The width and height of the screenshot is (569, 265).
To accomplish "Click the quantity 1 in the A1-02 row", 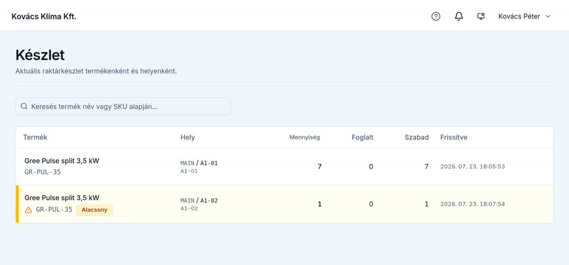I will click(319, 204).
